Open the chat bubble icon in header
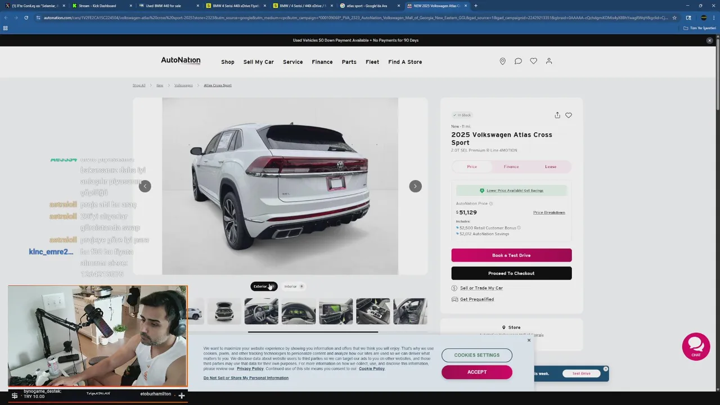Image resolution: width=720 pixels, height=405 pixels. click(x=518, y=61)
